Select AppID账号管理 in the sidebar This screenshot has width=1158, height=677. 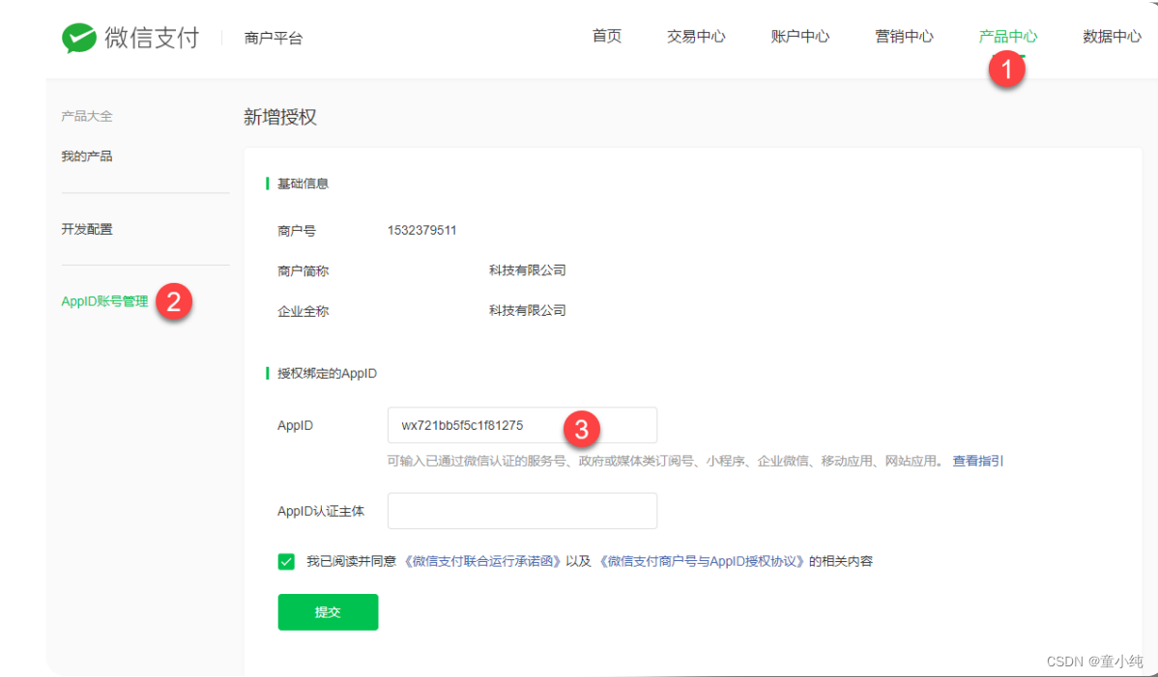pos(104,301)
